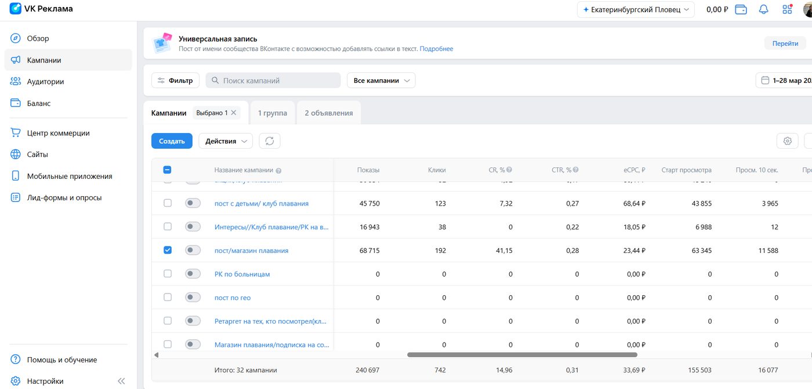
Task: Open Центр коммерции cart icon
Action: 16,133
